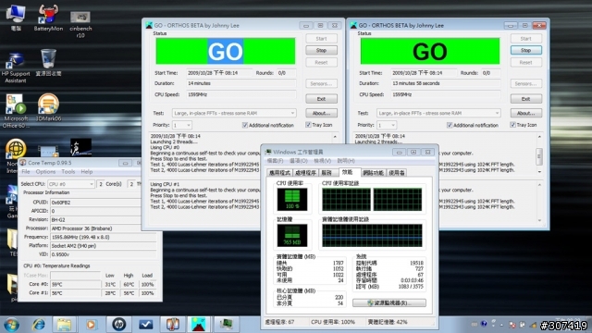Image resolution: width=592 pixels, height=333 pixels.
Task: Switch to 網路功能 tab in Task Manager
Action: pos(373,173)
